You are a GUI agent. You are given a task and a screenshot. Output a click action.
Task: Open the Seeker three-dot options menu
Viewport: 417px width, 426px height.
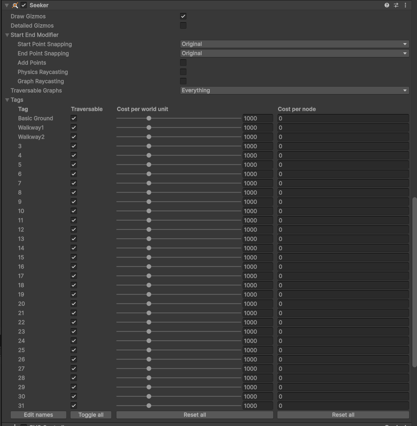[x=405, y=5]
